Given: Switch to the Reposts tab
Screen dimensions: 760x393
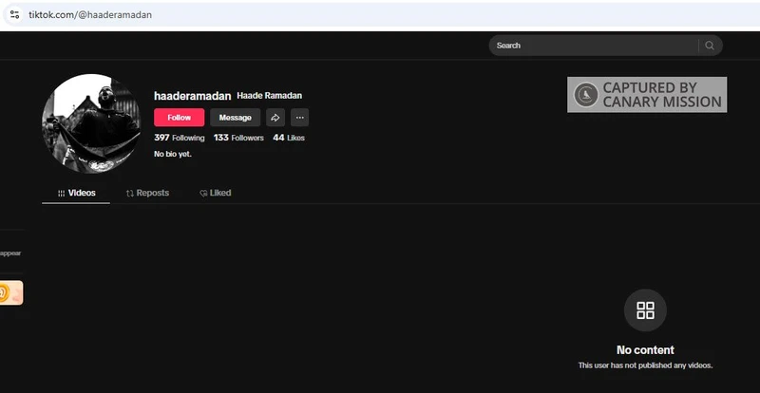Looking at the screenshot, I should (147, 193).
